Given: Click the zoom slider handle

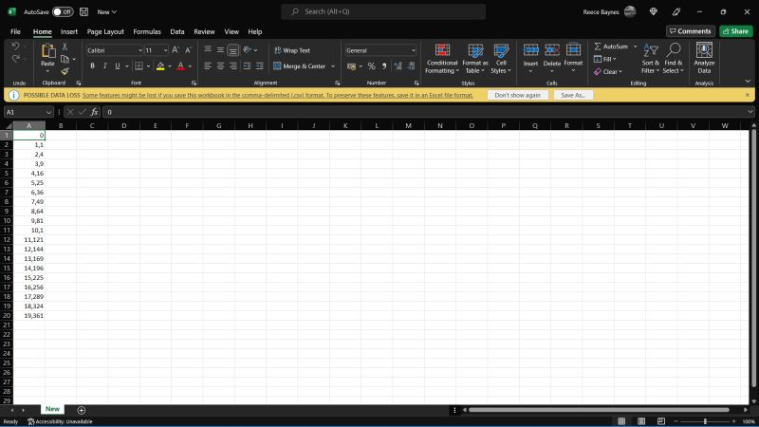Looking at the screenshot, I should [x=705, y=421].
